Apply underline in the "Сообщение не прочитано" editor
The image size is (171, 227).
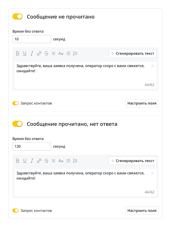tap(25, 54)
